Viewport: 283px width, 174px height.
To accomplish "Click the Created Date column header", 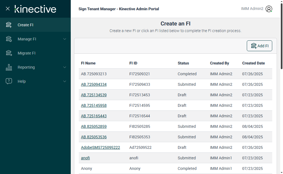I will tap(253, 63).
